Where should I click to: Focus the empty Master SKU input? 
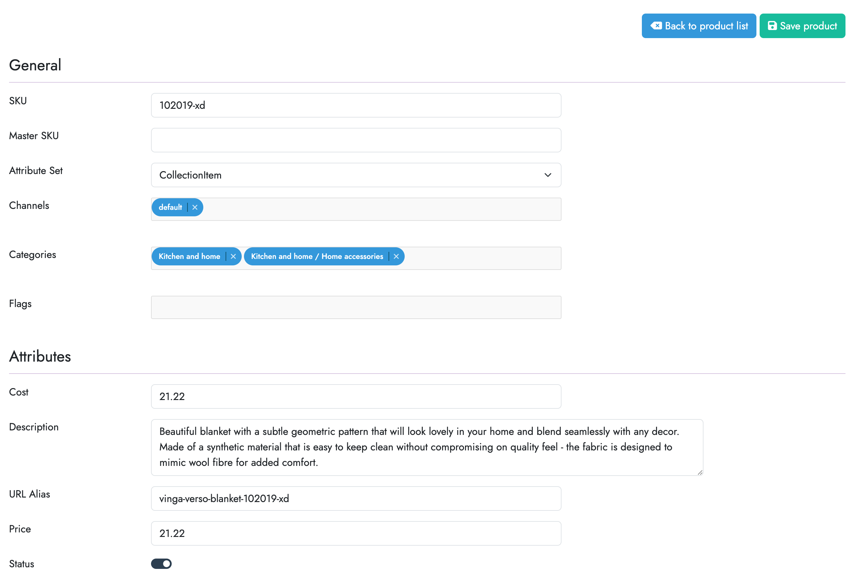356,140
